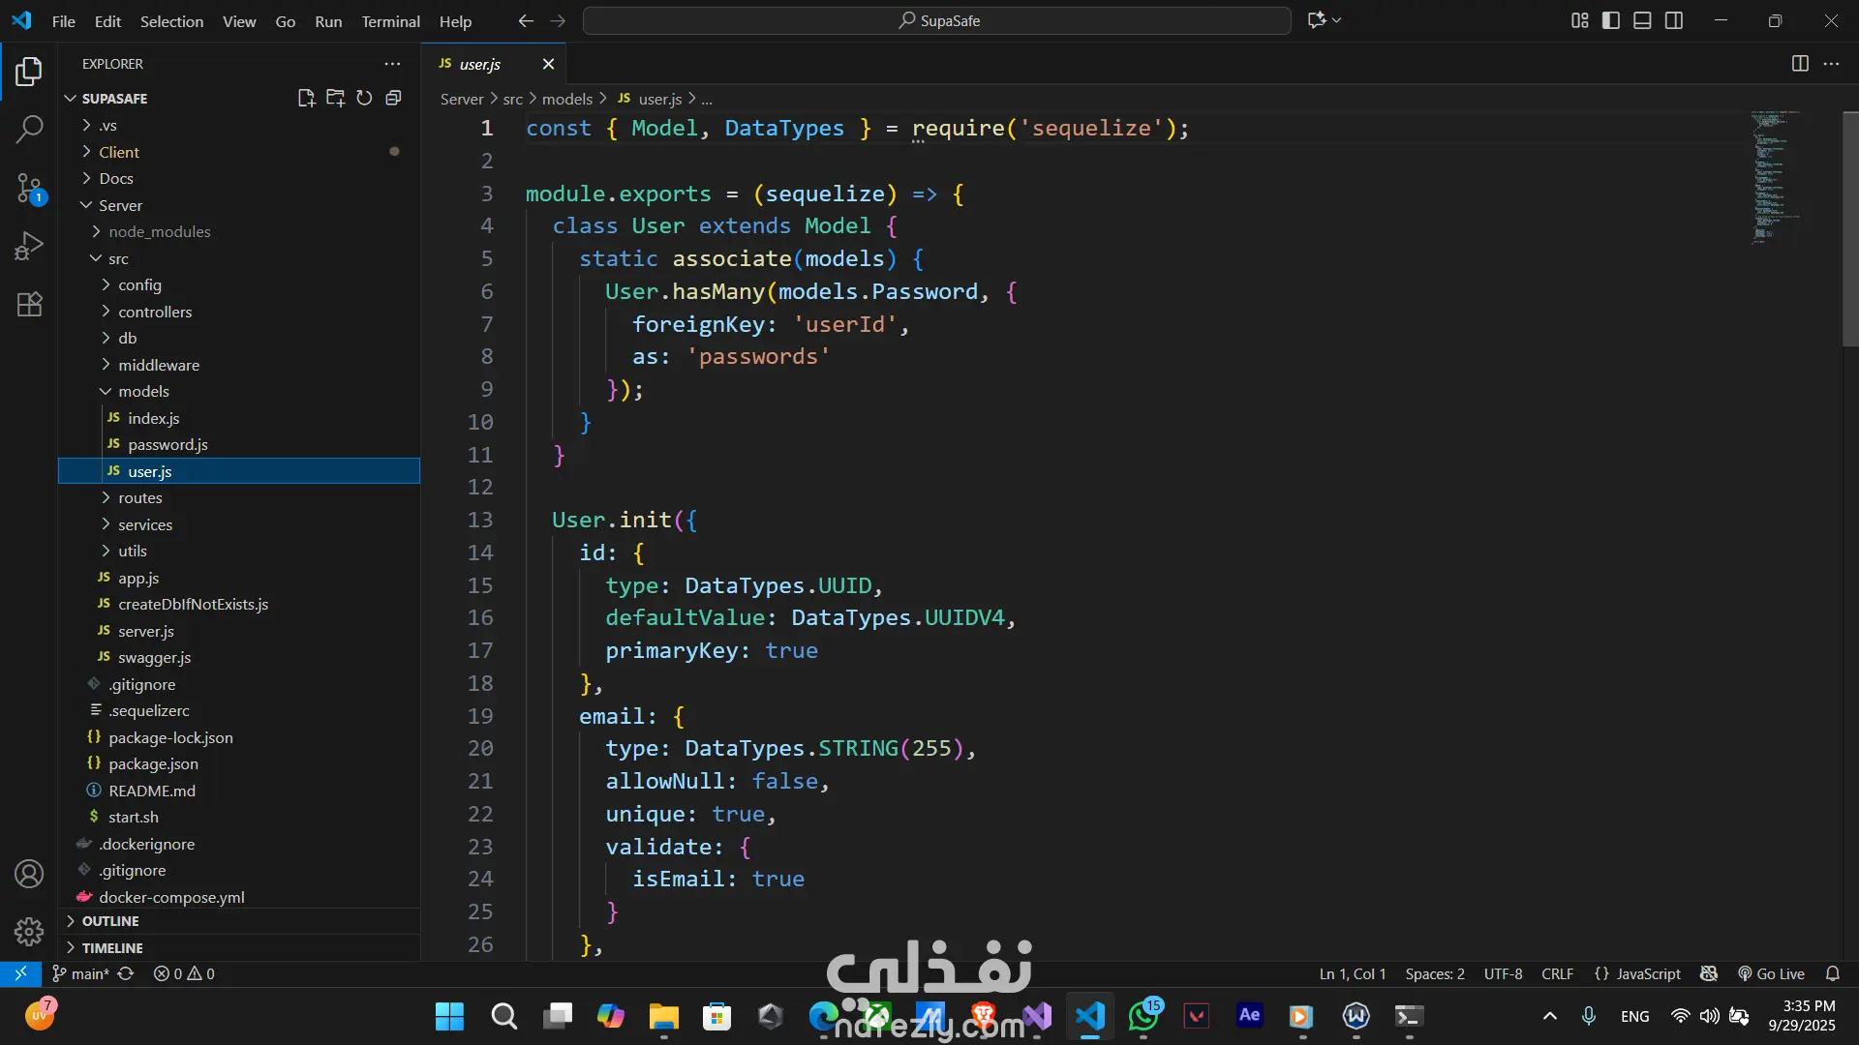This screenshot has width=1859, height=1045.
Task: Split the editor to the right
Action: (1800, 64)
